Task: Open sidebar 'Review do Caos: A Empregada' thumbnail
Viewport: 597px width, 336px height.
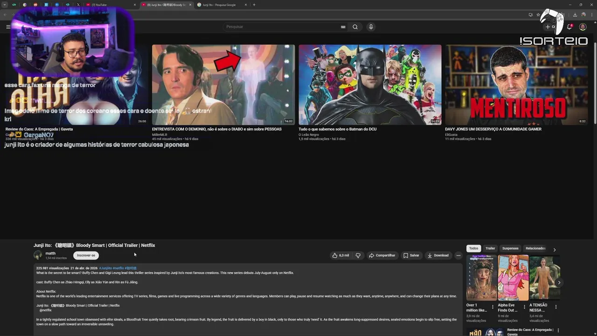Action: click(x=485, y=332)
